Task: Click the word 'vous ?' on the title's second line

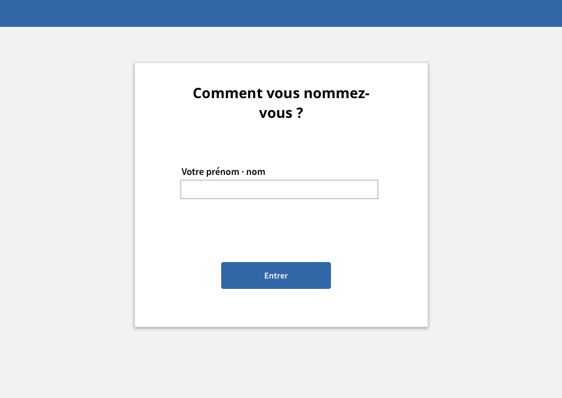Action: pyautogui.click(x=281, y=113)
